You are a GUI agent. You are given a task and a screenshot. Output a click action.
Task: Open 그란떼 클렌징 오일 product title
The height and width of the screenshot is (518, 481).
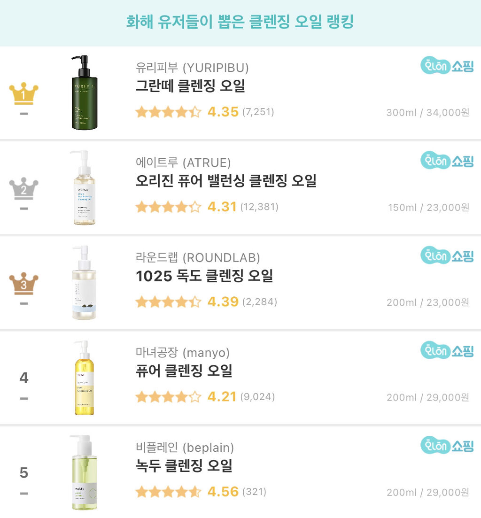tap(190, 86)
